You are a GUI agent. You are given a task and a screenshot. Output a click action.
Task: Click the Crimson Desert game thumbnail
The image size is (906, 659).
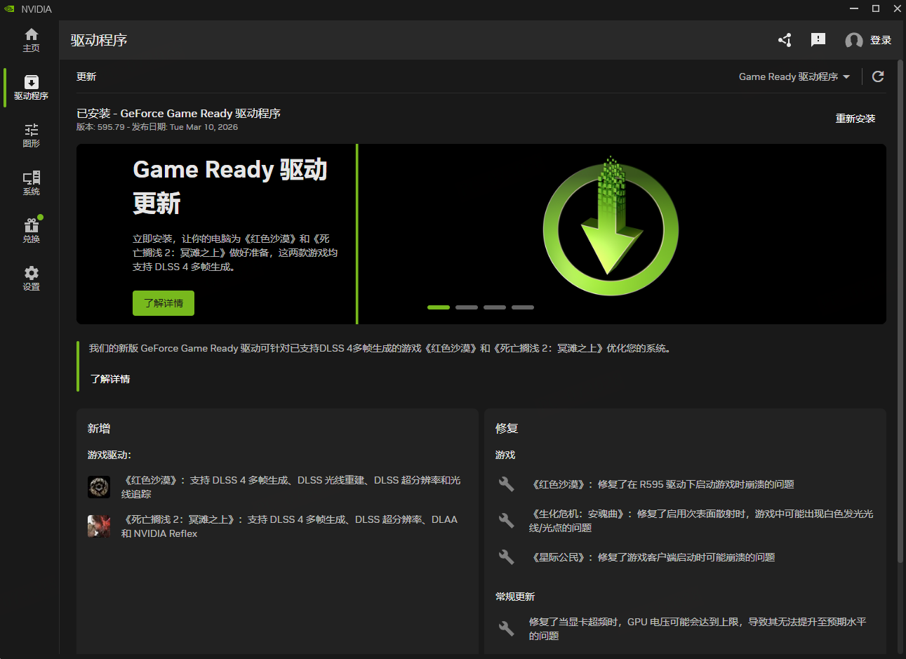99,487
